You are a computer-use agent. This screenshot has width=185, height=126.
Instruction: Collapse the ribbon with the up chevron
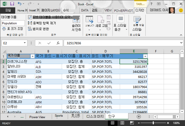[181, 35]
